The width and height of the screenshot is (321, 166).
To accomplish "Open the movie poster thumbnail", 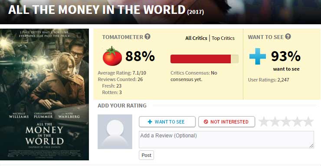I will click(44, 94).
